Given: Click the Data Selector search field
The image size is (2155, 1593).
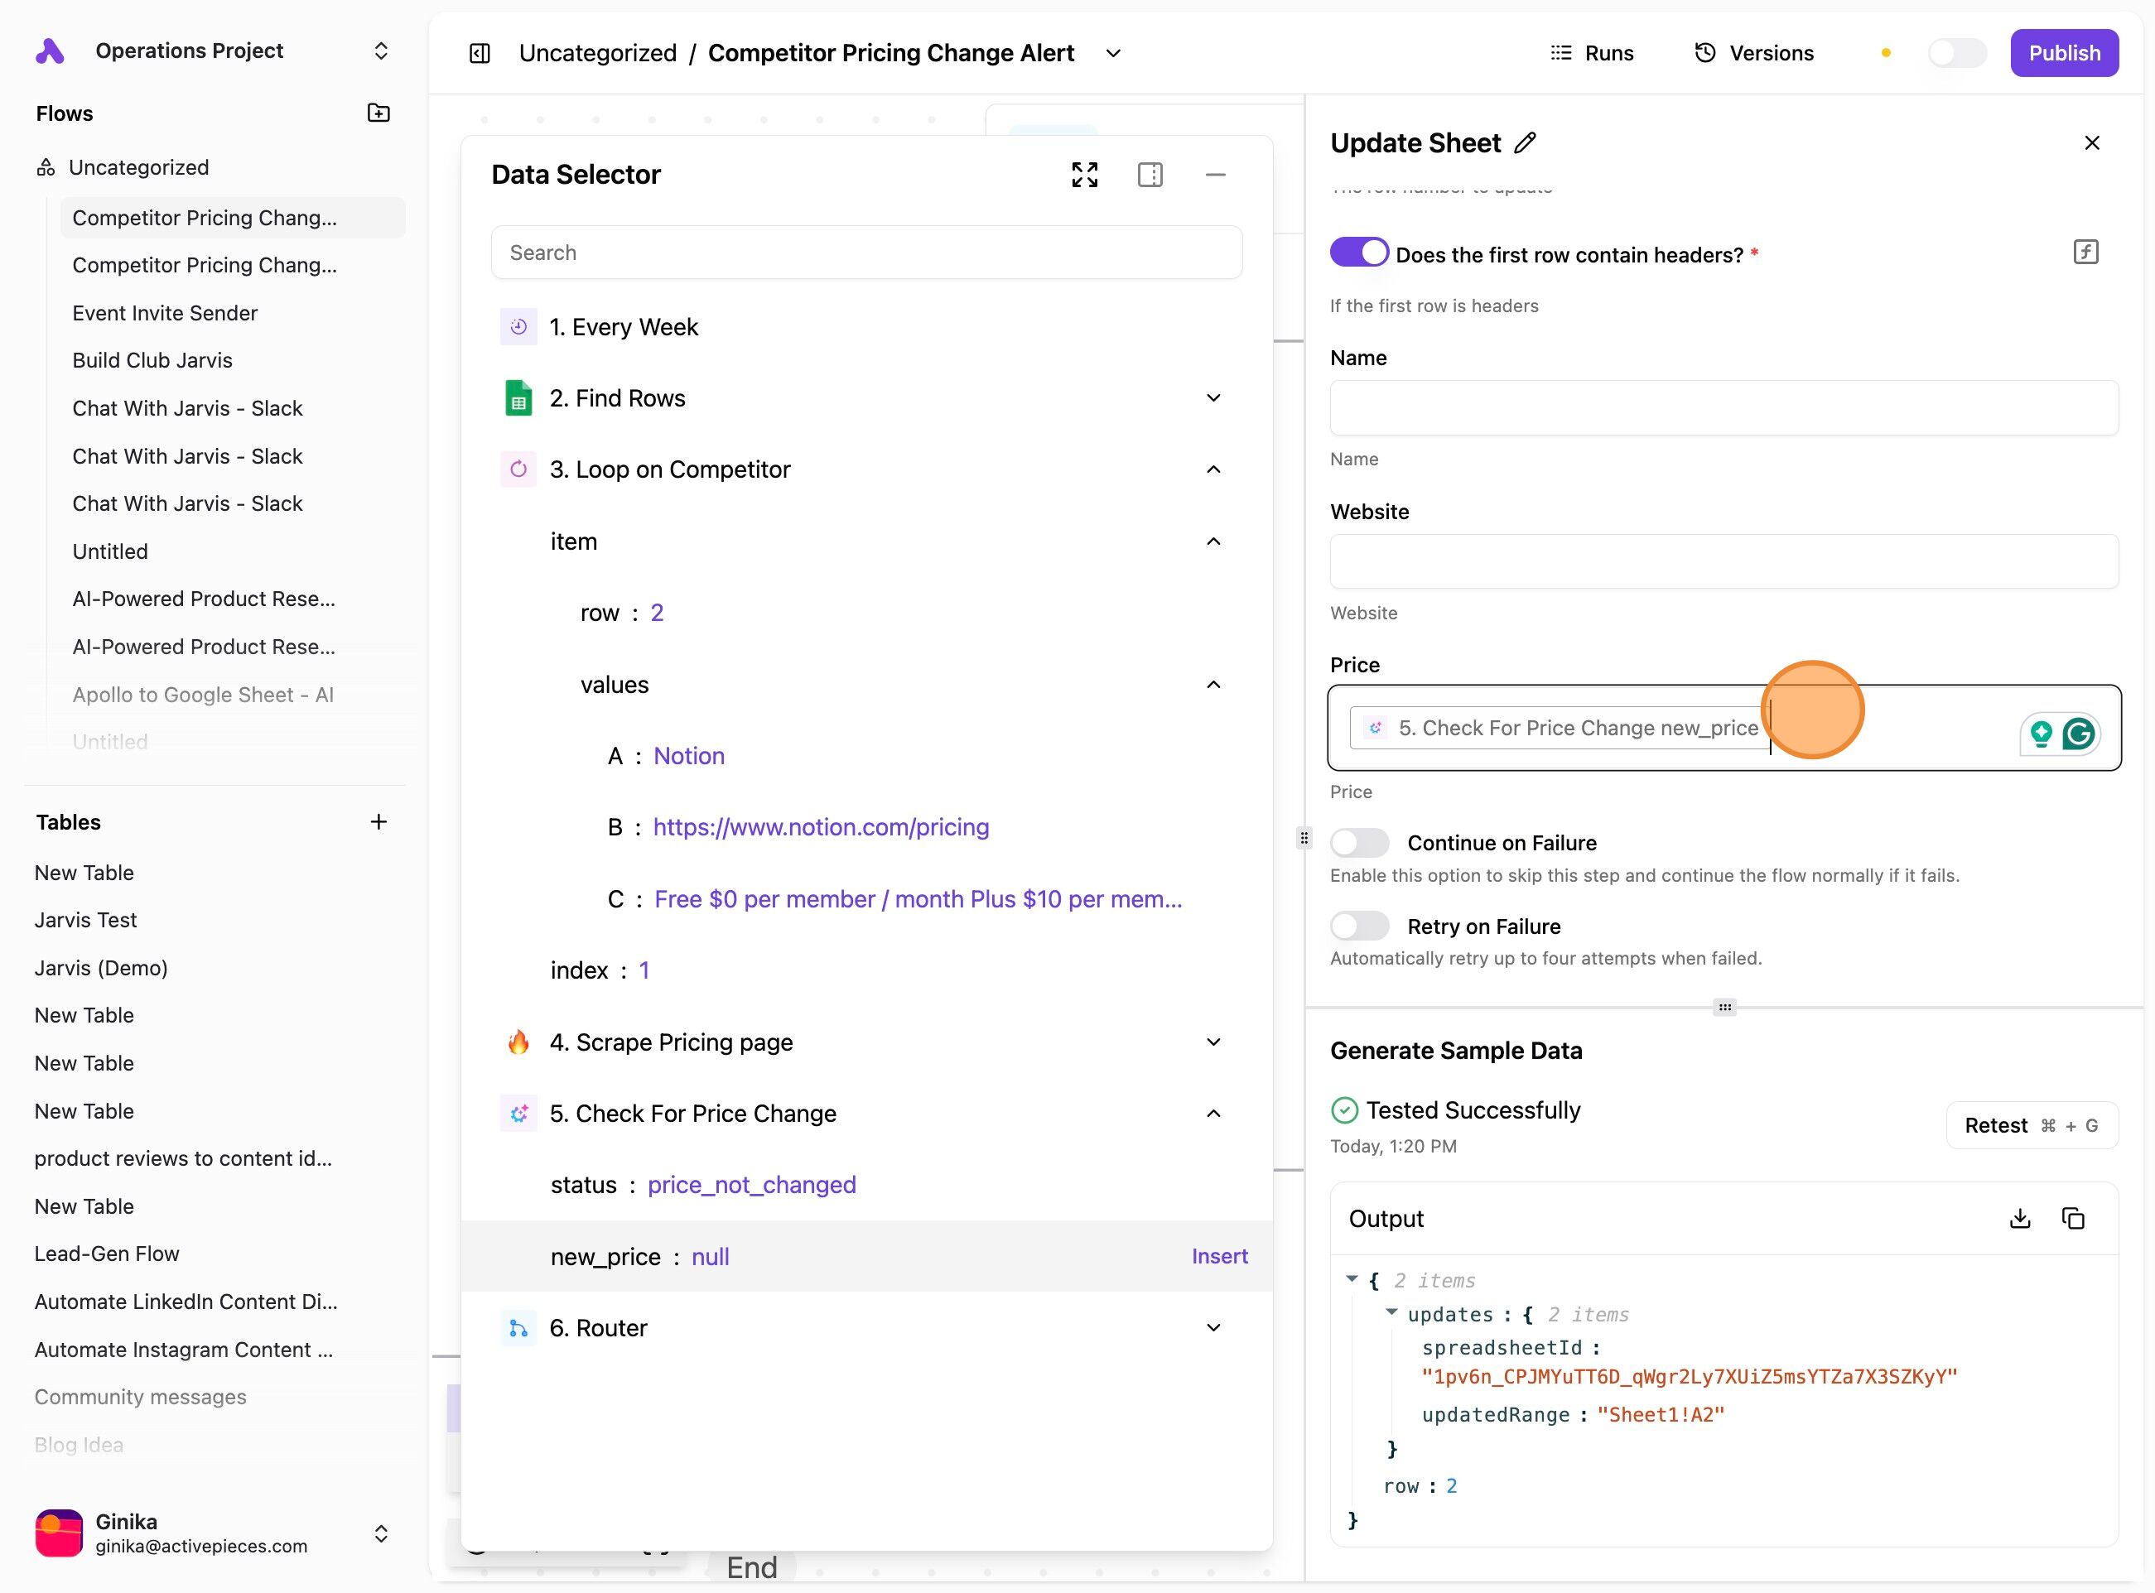Looking at the screenshot, I should (x=865, y=253).
